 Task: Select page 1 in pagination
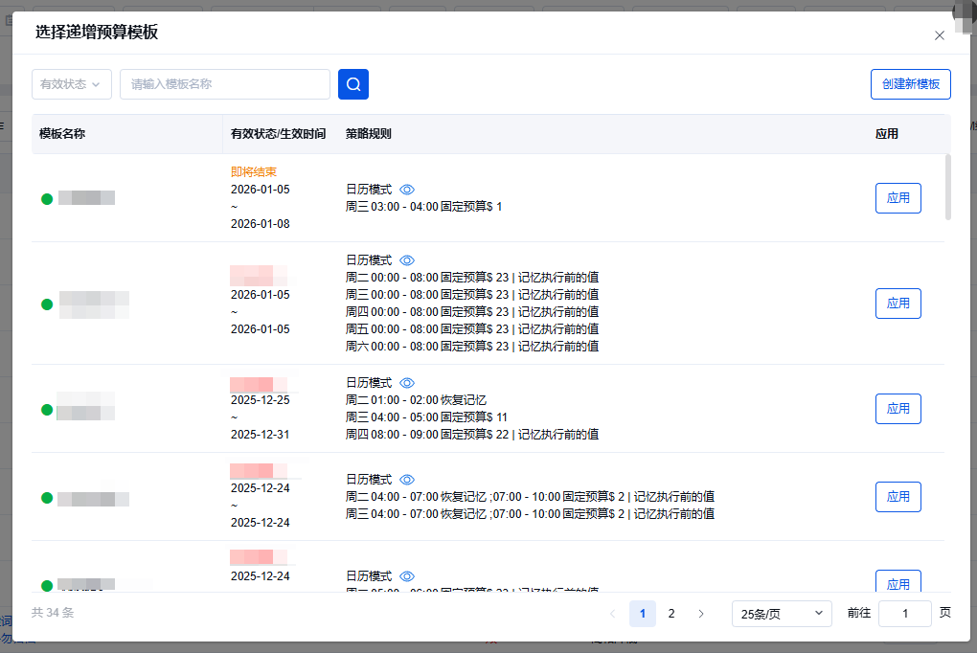pos(642,614)
